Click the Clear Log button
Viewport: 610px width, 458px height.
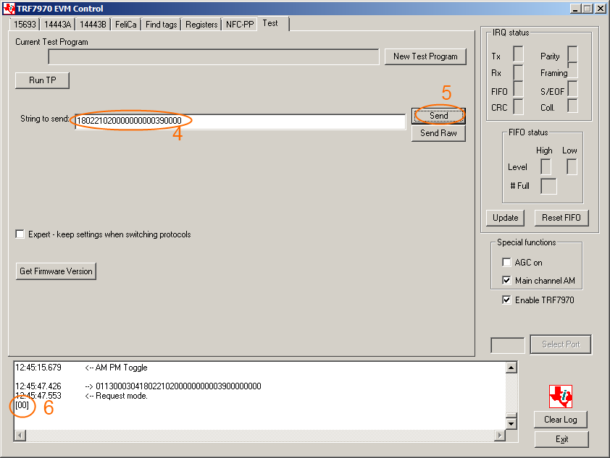561,420
